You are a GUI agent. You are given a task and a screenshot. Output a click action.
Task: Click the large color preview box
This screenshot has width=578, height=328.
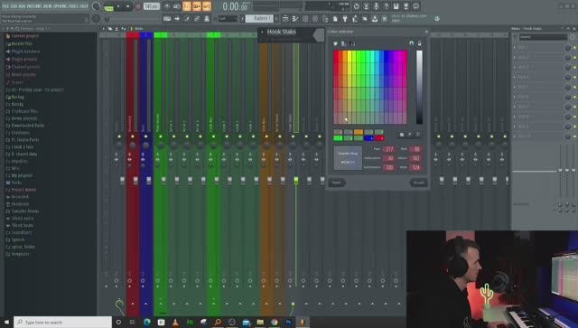coord(348,158)
